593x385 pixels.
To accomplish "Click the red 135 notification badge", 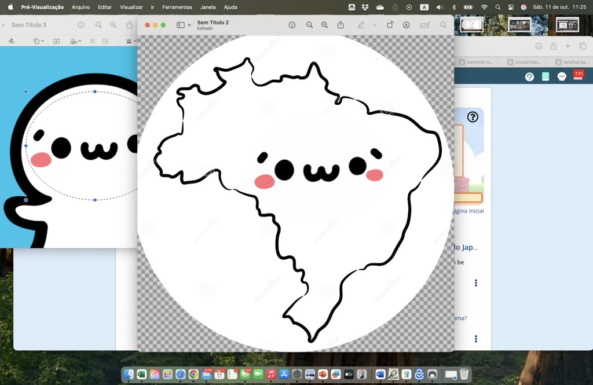I will (x=578, y=74).
